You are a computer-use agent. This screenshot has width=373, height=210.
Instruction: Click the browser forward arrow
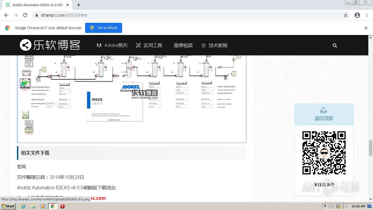pos(16,15)
